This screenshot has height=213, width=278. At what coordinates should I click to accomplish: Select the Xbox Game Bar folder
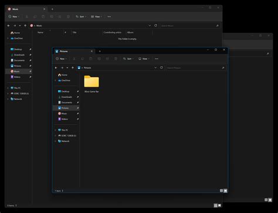tap(91, 84)
